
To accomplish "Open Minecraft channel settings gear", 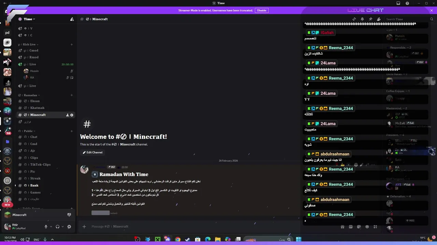I will [x=72, y=115].
